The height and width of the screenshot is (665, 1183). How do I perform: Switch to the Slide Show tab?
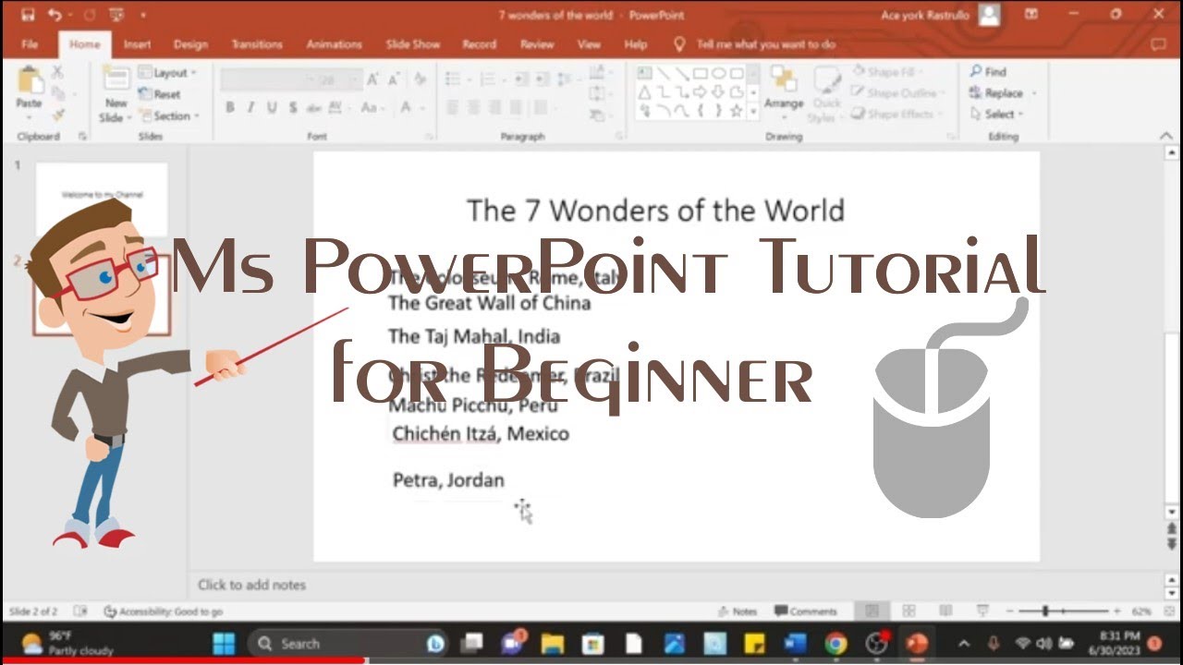(413, 44)
